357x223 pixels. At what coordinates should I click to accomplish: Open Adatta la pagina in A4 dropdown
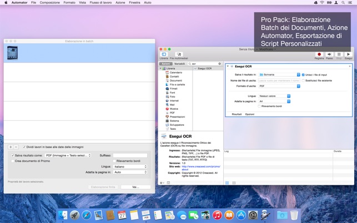274,102
